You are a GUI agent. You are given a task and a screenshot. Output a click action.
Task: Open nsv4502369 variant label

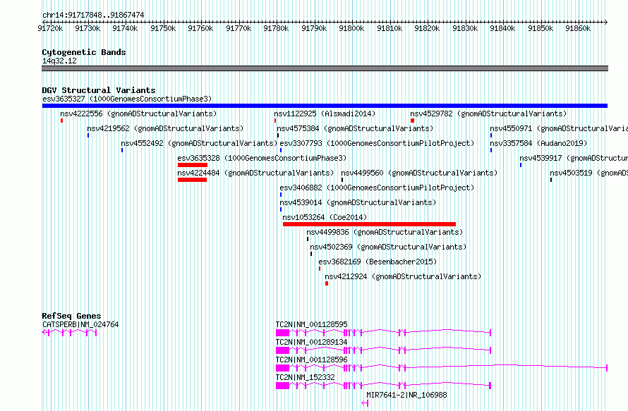pyautogui.click(x=388, y=247)
